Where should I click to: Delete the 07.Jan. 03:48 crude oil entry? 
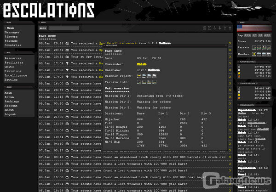click(230, 157)
